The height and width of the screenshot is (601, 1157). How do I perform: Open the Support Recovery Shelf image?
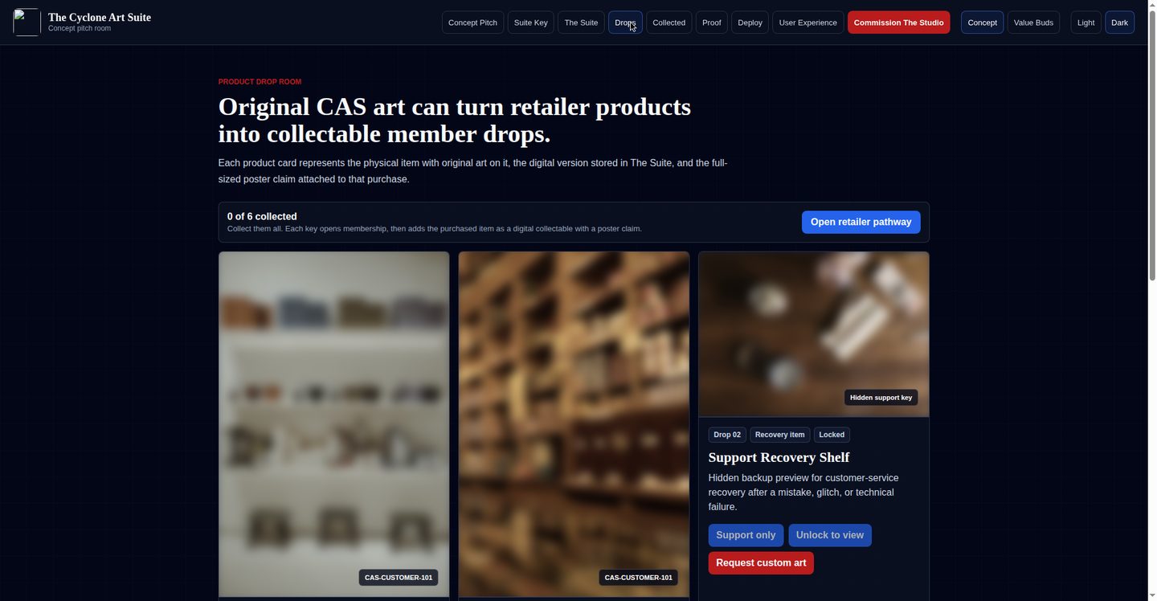coord(813,334)
